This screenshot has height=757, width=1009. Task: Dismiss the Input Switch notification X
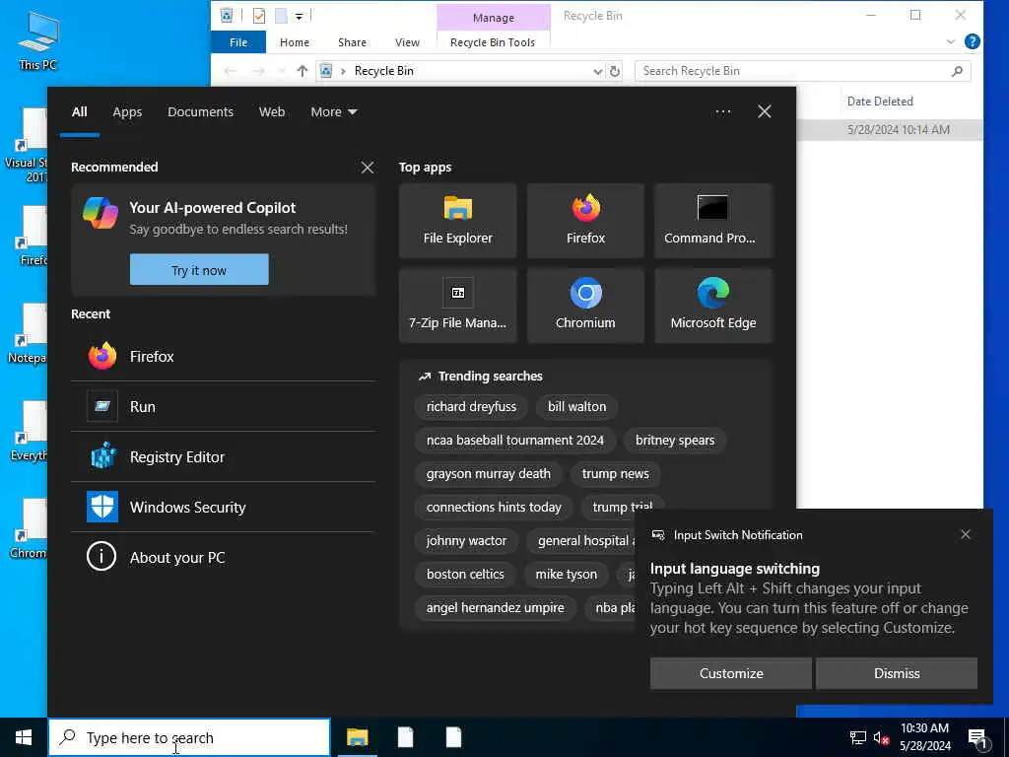(x=966, y=534)
